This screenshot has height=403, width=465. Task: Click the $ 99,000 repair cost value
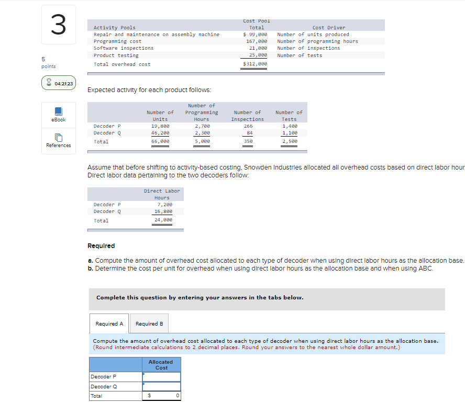[x=254, y=35]
